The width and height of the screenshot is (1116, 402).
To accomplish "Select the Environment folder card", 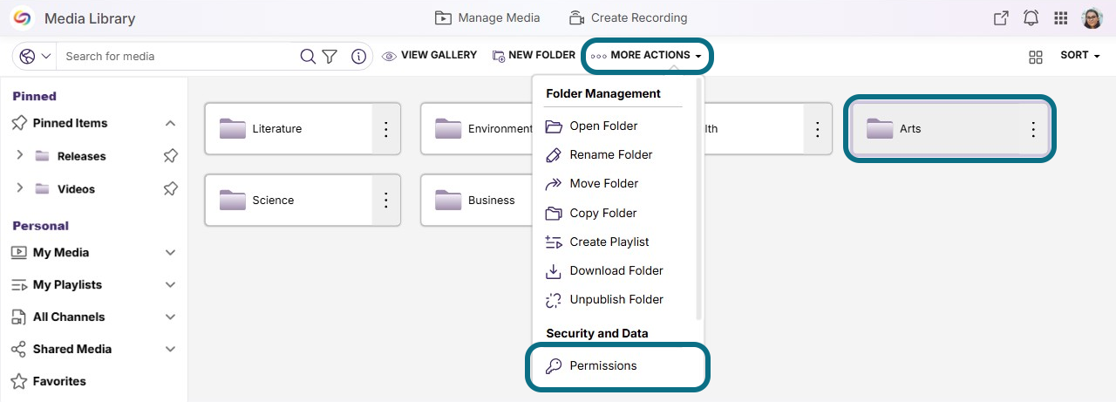I will [x=476, y=129].
